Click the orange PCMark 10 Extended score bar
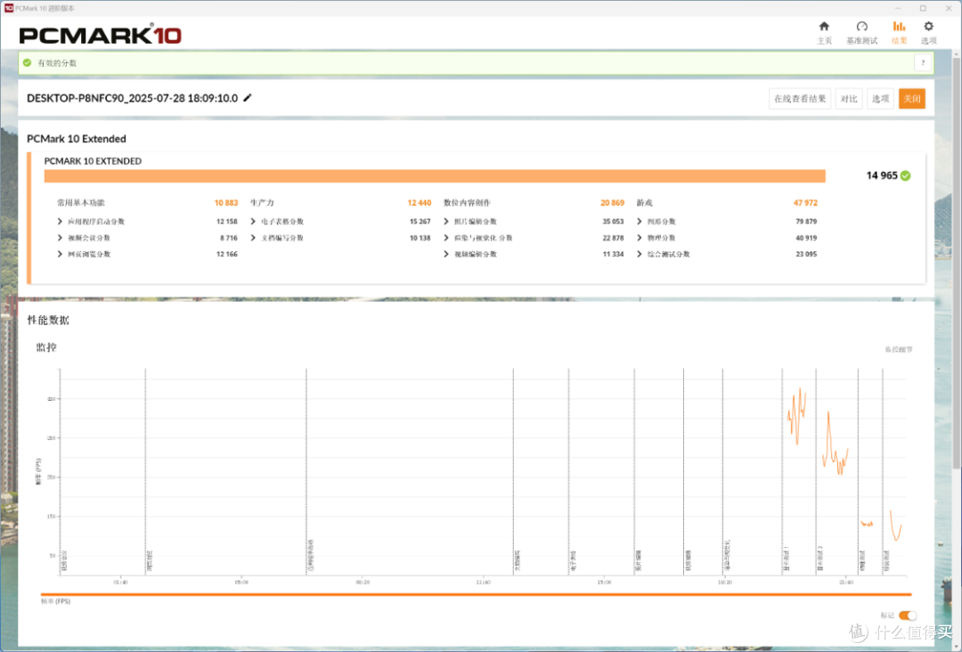 [x=435, y=176]
